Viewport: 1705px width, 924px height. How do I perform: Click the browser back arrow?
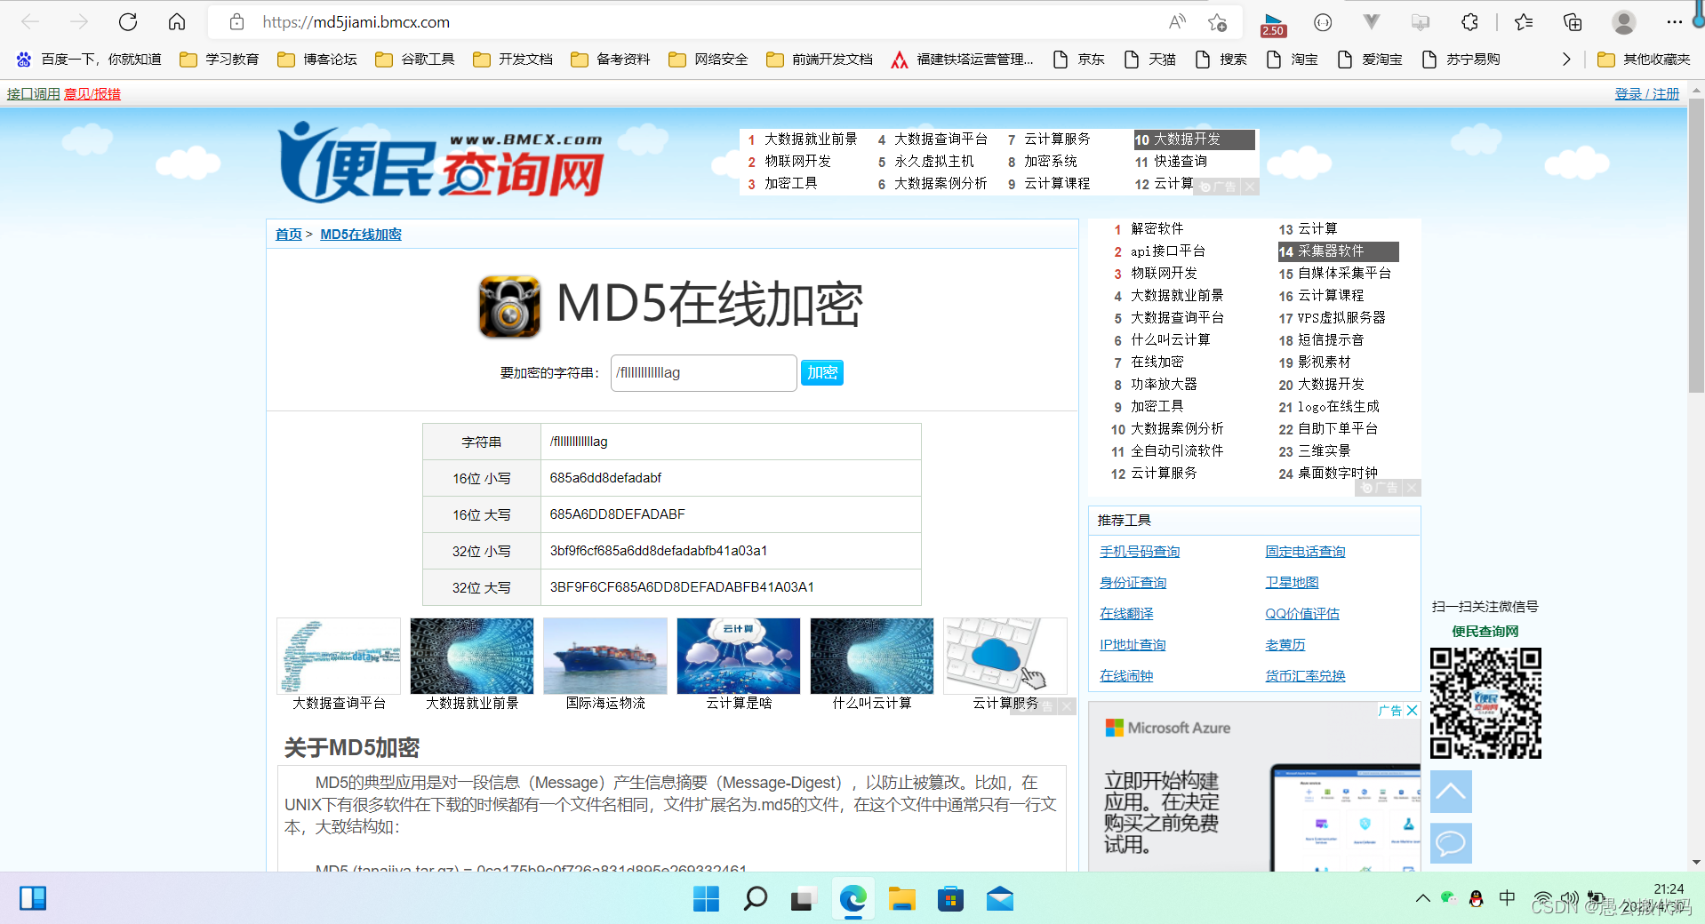pyautogui.click(x=30, y=22)
